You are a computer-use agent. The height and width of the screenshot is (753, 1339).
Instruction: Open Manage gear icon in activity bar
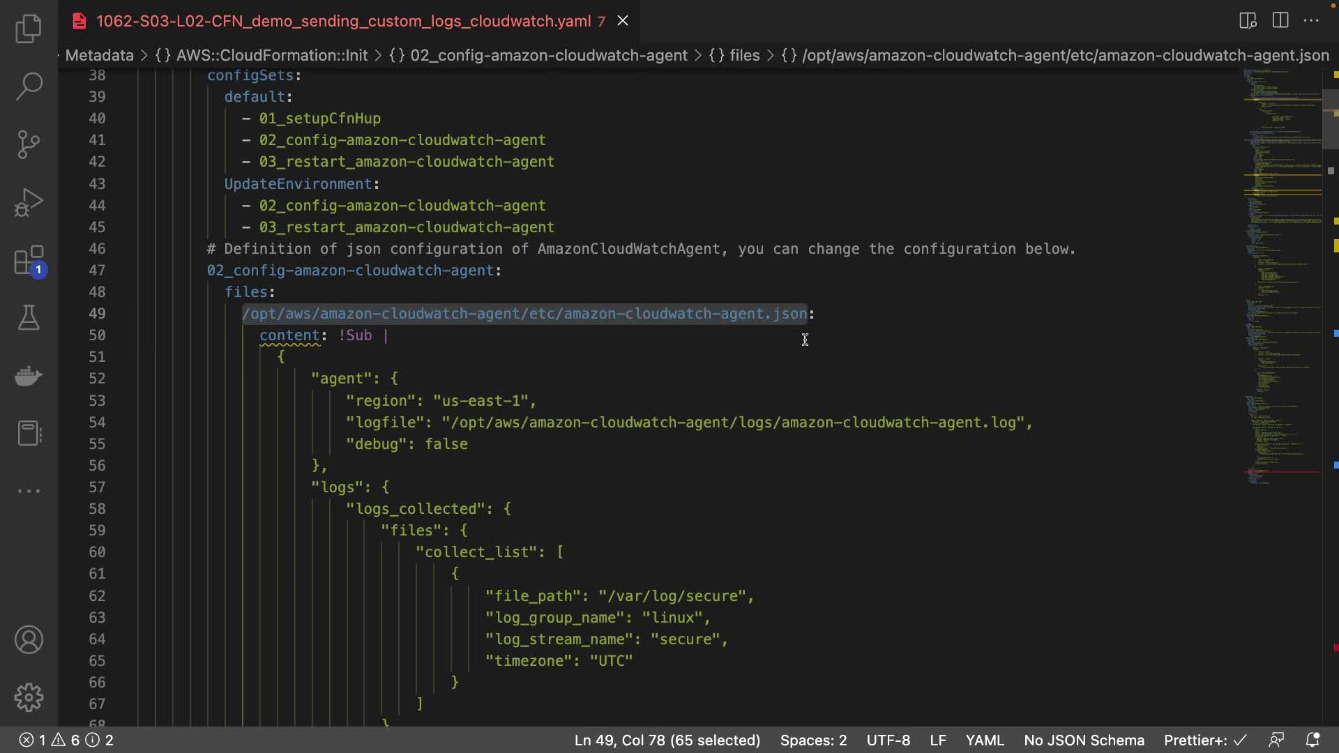click(29, 697)
